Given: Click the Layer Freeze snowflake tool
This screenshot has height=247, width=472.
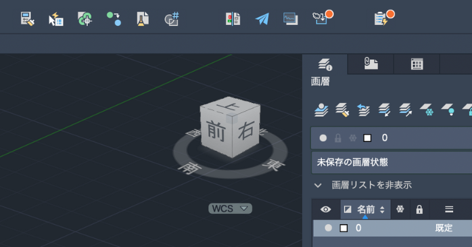Looking at the screenshot, I should click(x=427, y=110).
